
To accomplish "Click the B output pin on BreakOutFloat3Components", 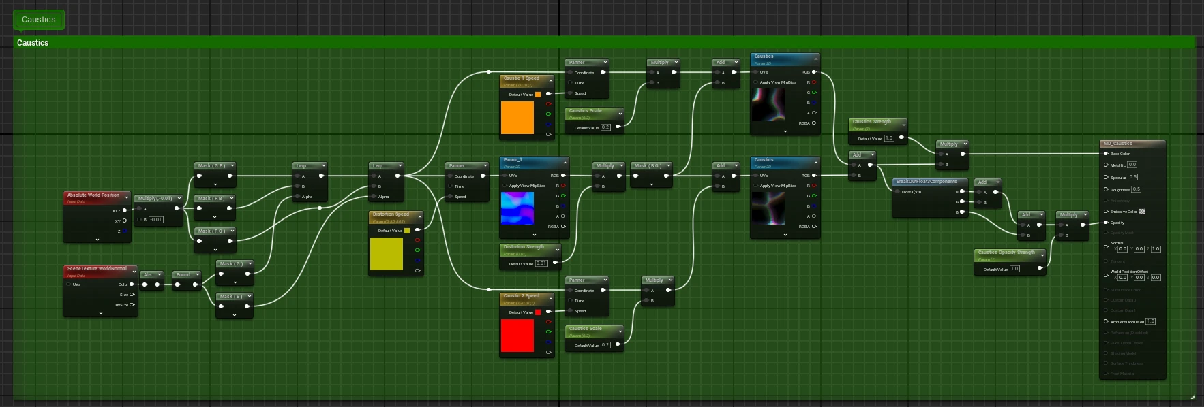I will (961, 212).
